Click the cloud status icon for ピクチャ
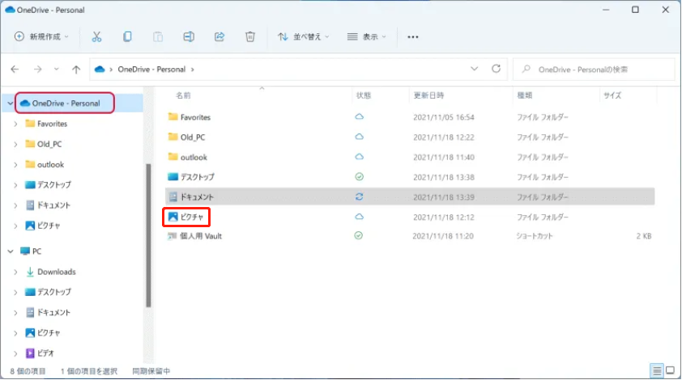The image size is (682, 380). tap(359, 217)
